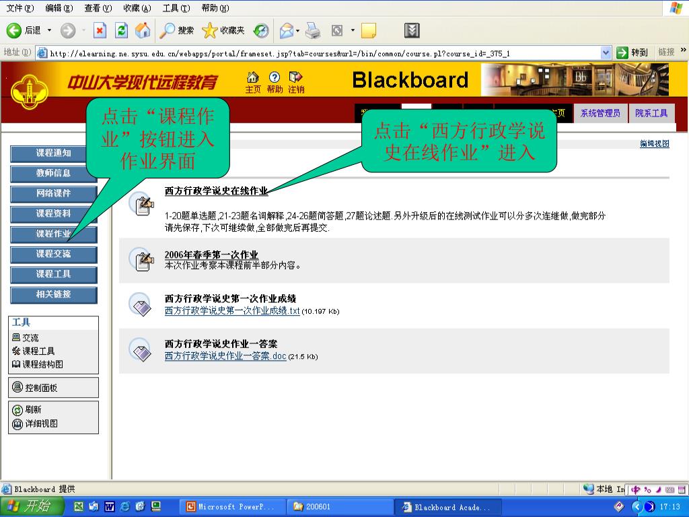Click the gray double-arrow toolbar icon
This screenshot has width=689, height=517.
412,30
